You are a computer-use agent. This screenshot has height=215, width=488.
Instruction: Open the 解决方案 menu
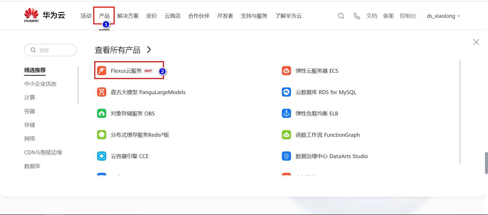pos(128,16)
